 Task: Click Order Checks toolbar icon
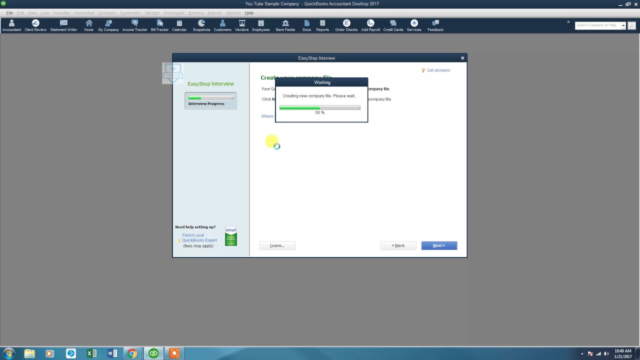tap(346, 25)
